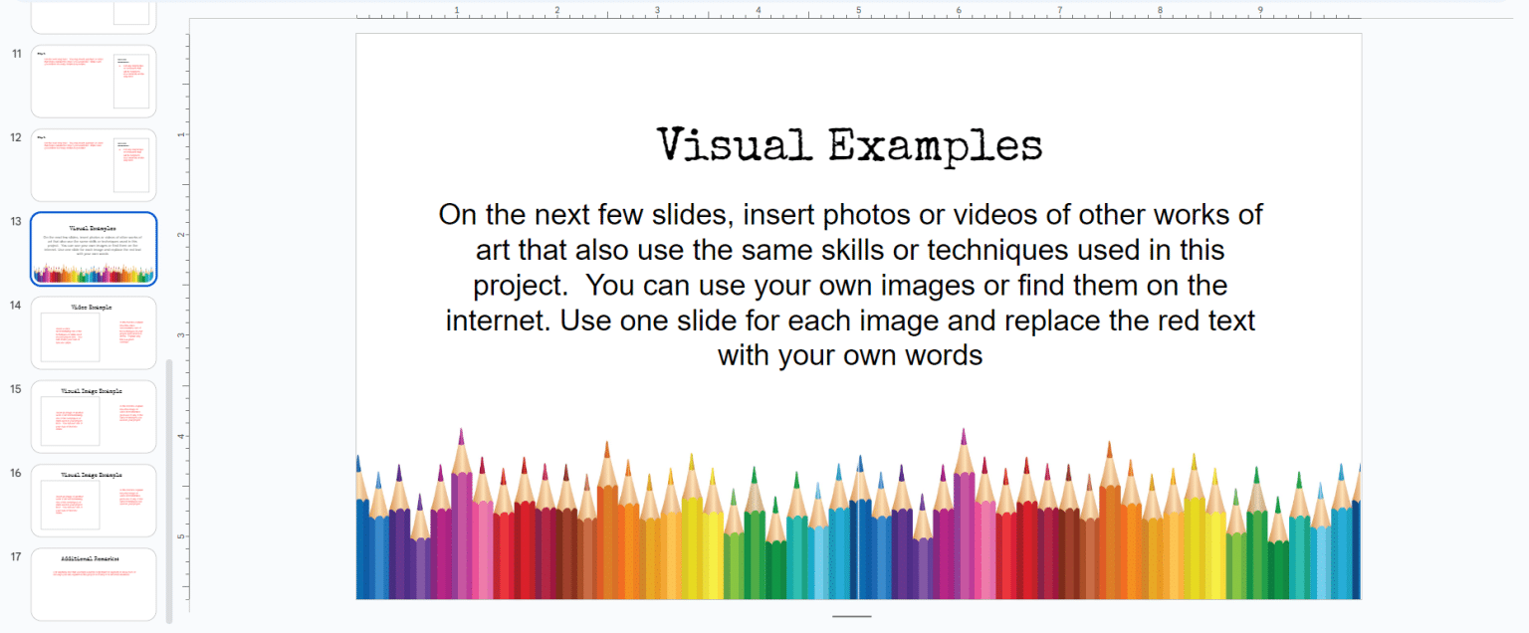Select slide 12 thumbnail in filmstrip
Screen dimensions: 1529x633
pos(94,165)
